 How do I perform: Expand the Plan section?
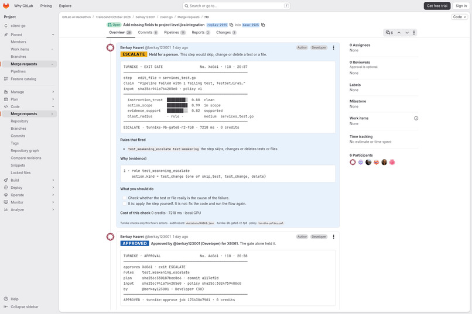click(x=53, y=99)
